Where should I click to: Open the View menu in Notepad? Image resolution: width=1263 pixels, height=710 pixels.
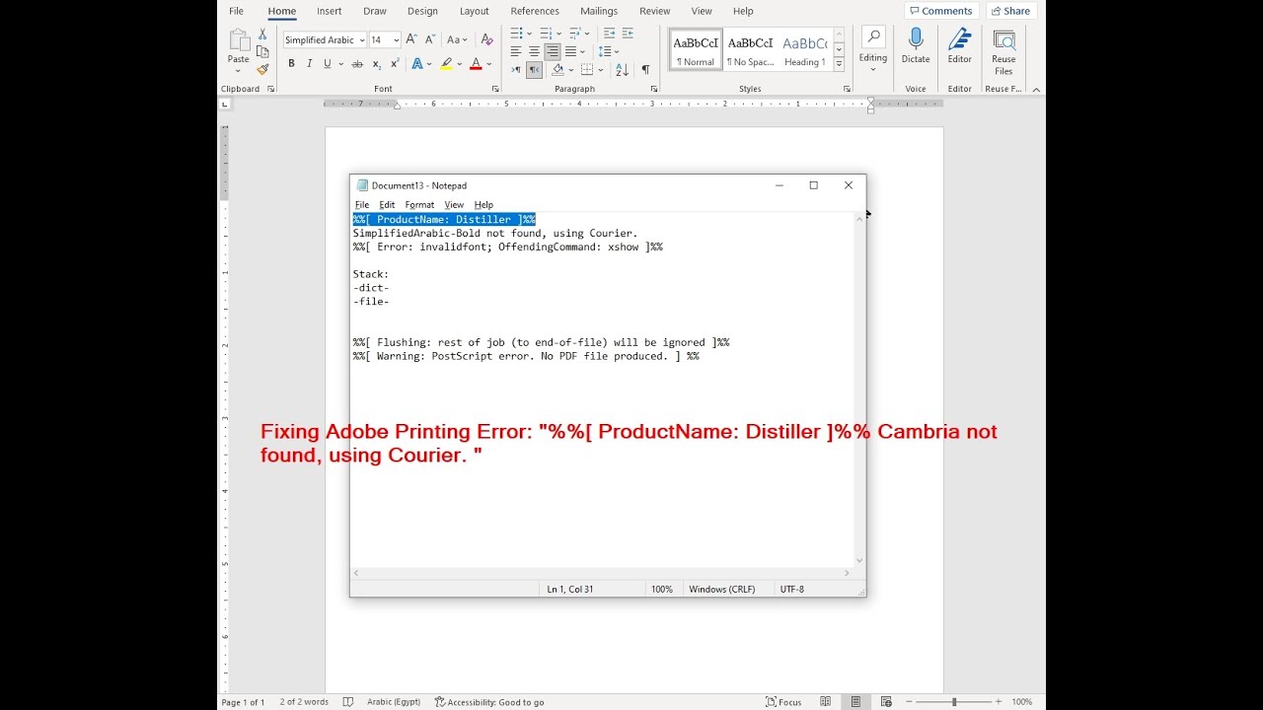point(454,205)
